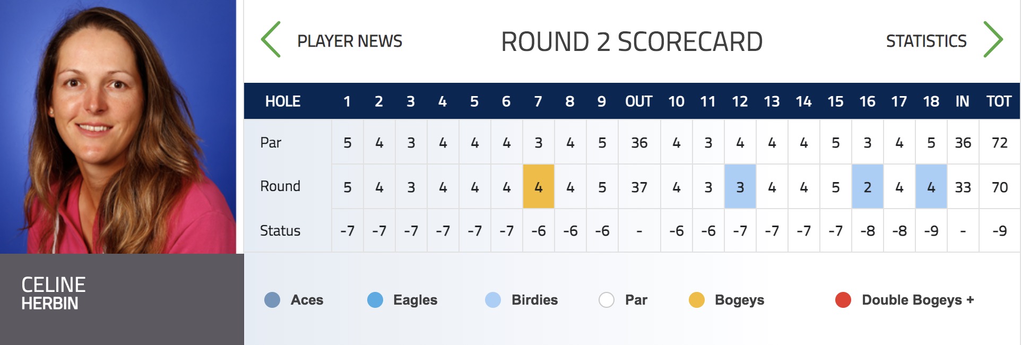Select the birdie score on hole 12
The width and height of the screenshot is (1021, 345).
[x=740, y=186]
